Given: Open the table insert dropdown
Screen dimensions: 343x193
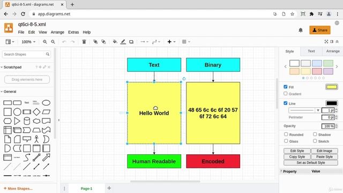Looking at the screenshot, I should [186, 42].
